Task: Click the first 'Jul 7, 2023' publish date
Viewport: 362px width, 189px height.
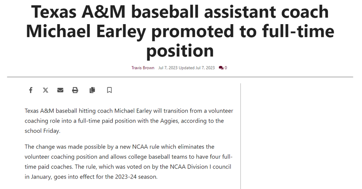Action: click(168, 68)
